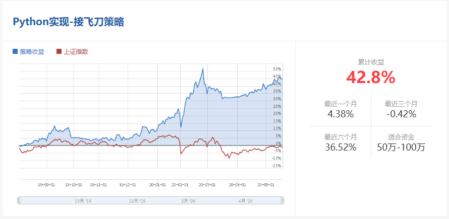Click the 最近六个月 36.52% value

[341, 147]
